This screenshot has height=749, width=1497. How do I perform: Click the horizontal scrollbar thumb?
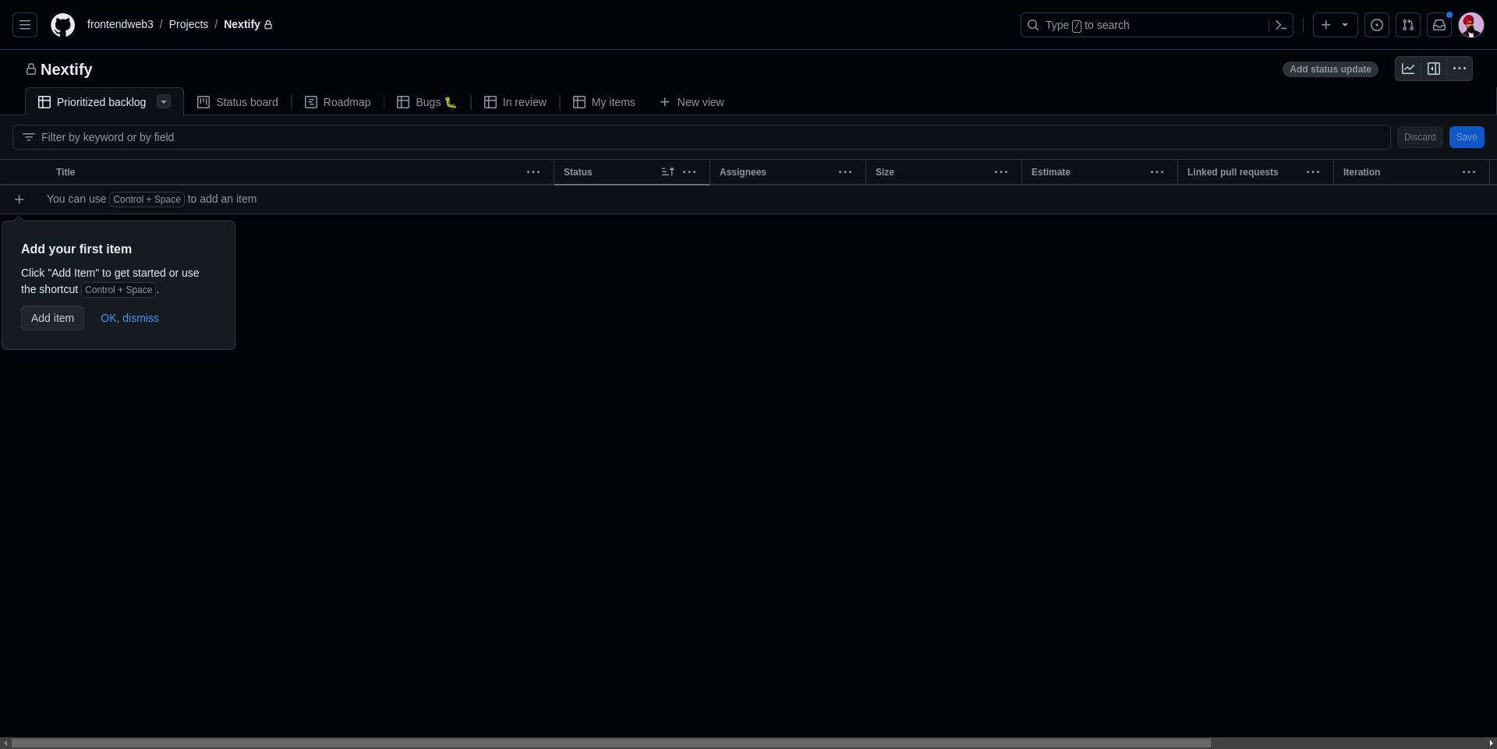click(610, 743)
